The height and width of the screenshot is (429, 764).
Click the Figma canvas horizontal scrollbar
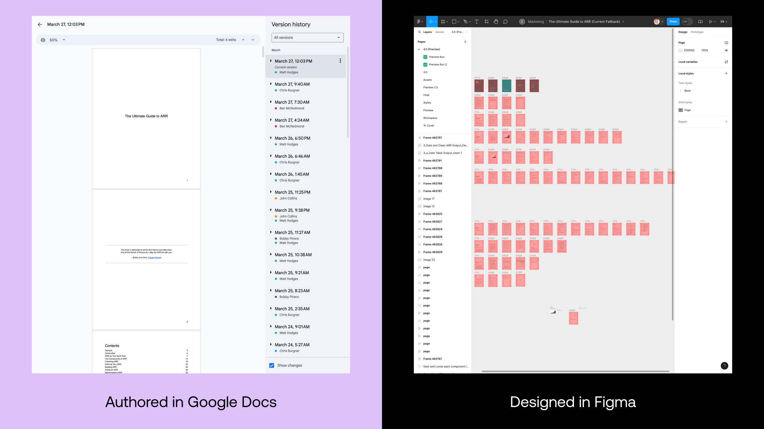pos(575,371)
